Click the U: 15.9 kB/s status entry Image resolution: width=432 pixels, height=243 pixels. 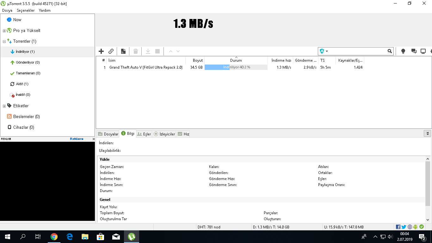pos(344,227)
